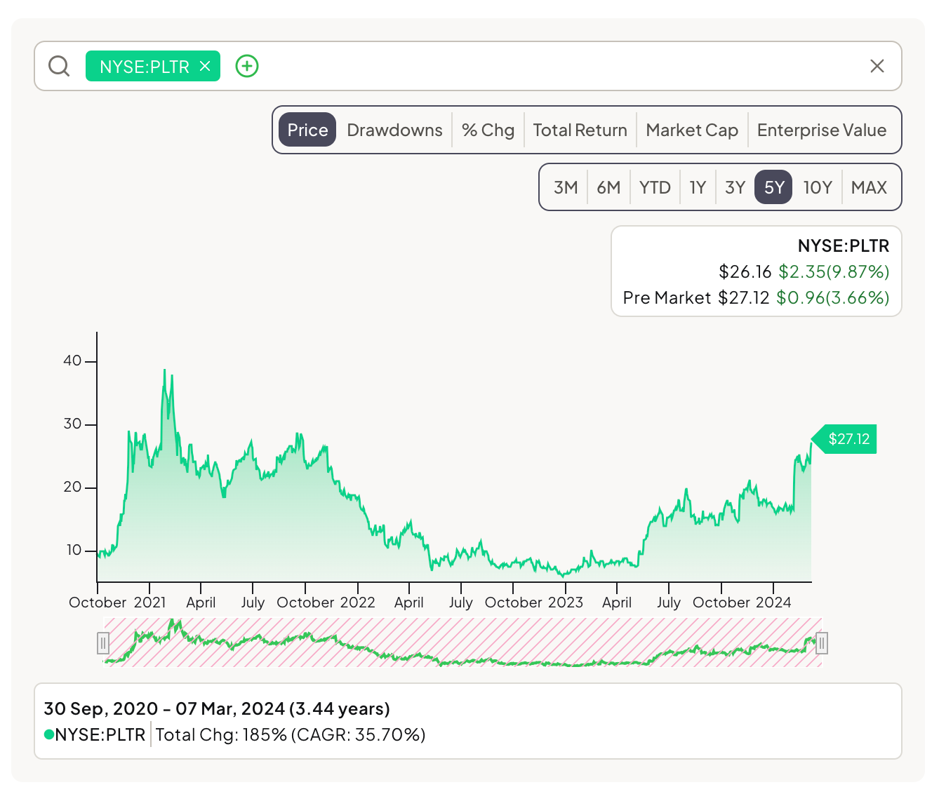The width and height of the screenshot is (939, 794).
Task: Click the $0.96(3.66%) pre-market change
Action: coord(833,298)
